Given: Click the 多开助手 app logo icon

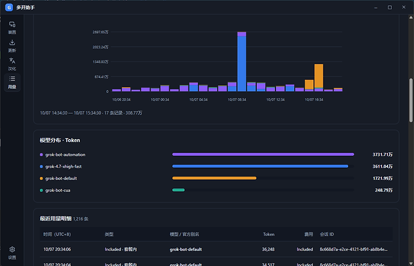Looking at the screenshot, I should point(9,7).
